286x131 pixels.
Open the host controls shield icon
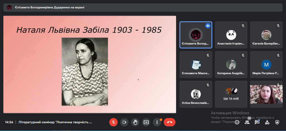277,122
